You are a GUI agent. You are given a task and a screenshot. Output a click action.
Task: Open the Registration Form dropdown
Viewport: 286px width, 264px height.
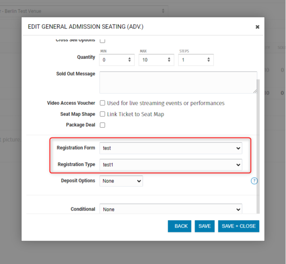pyautogui.click(x=170, y=148)
